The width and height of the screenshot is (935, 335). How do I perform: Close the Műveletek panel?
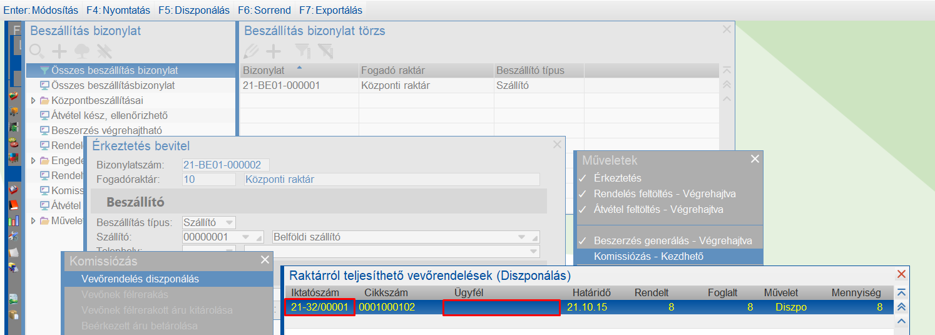tap(755, 159)
